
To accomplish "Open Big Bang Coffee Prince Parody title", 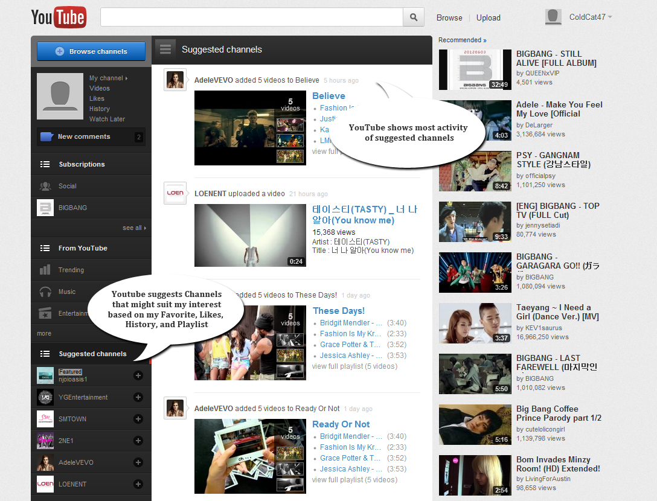I will tap(559, 413).
